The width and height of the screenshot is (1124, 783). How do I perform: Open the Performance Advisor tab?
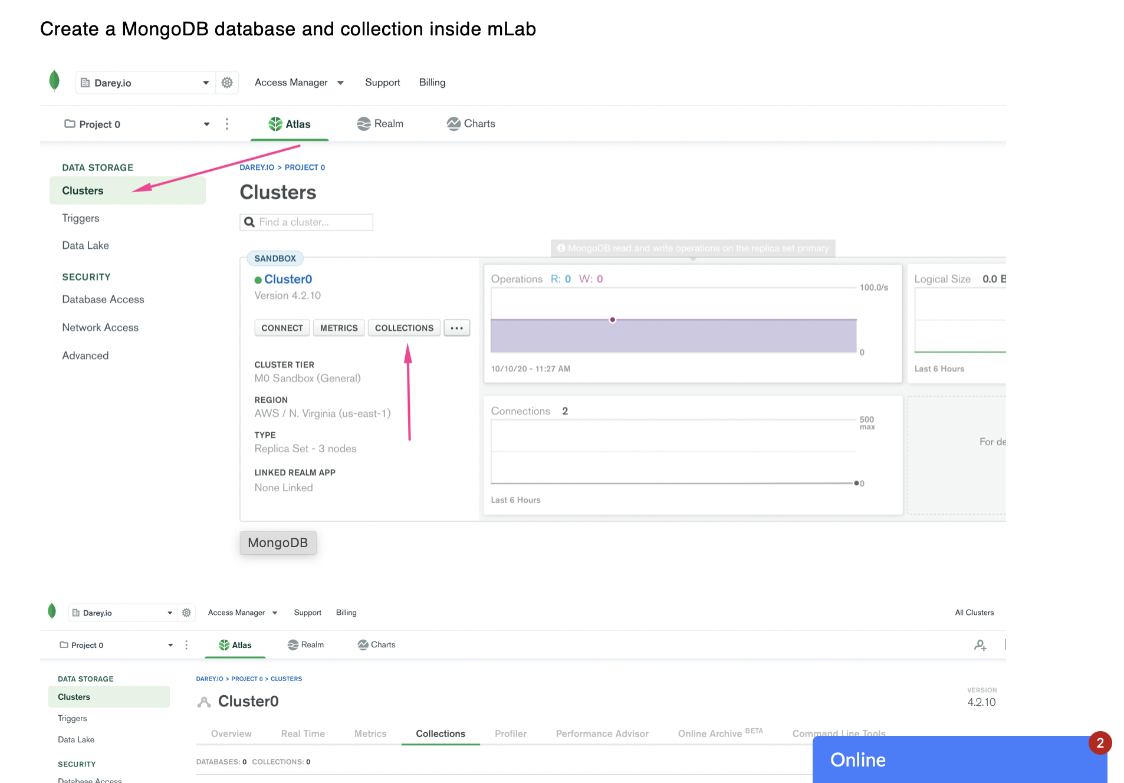(x=602, y=733)
